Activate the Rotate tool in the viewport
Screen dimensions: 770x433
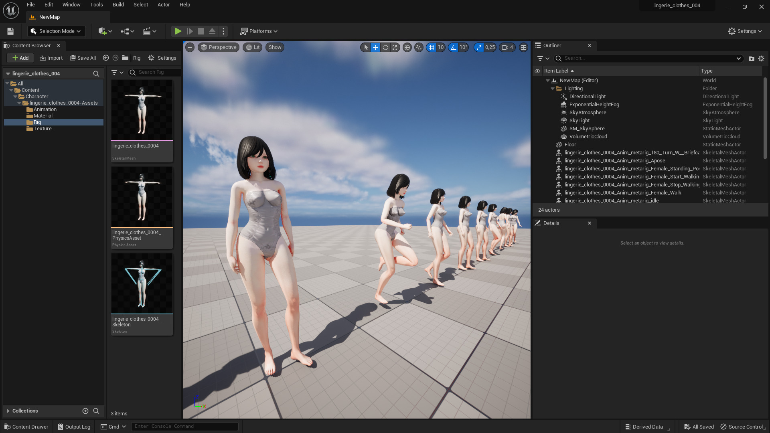coord(385,47)
